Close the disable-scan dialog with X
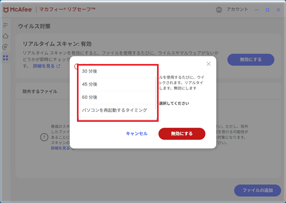This screenshot has height=203, width=286. [209, 64]
